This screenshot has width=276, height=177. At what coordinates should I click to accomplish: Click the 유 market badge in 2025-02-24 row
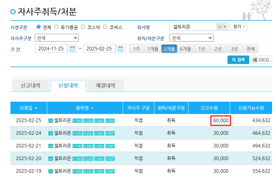point(50,133)
